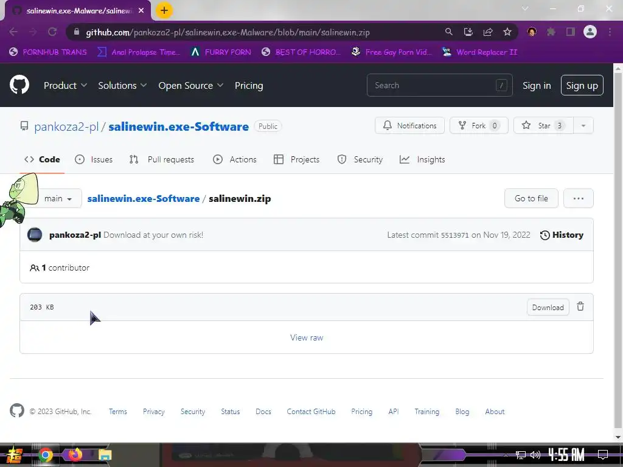Open the Word Replacer II bookmark
Image resolution: width=623 pixels, height=467 pixels.
[479, 52]
